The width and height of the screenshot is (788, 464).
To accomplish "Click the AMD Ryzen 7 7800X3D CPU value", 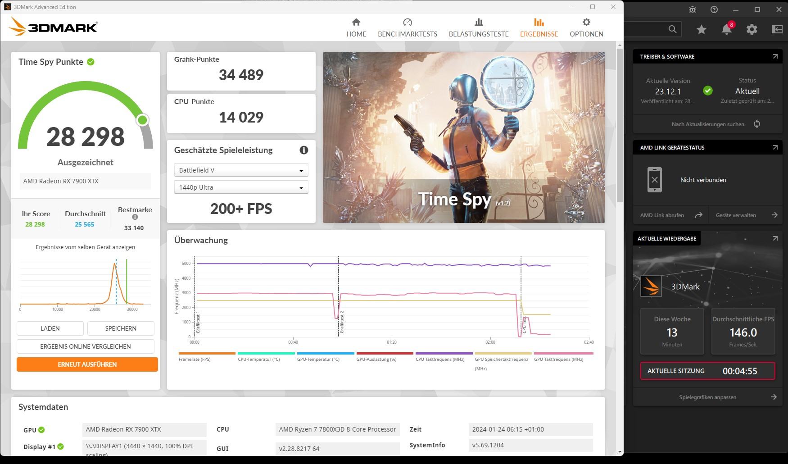I will pyautogui.click(x=338, y=430).
